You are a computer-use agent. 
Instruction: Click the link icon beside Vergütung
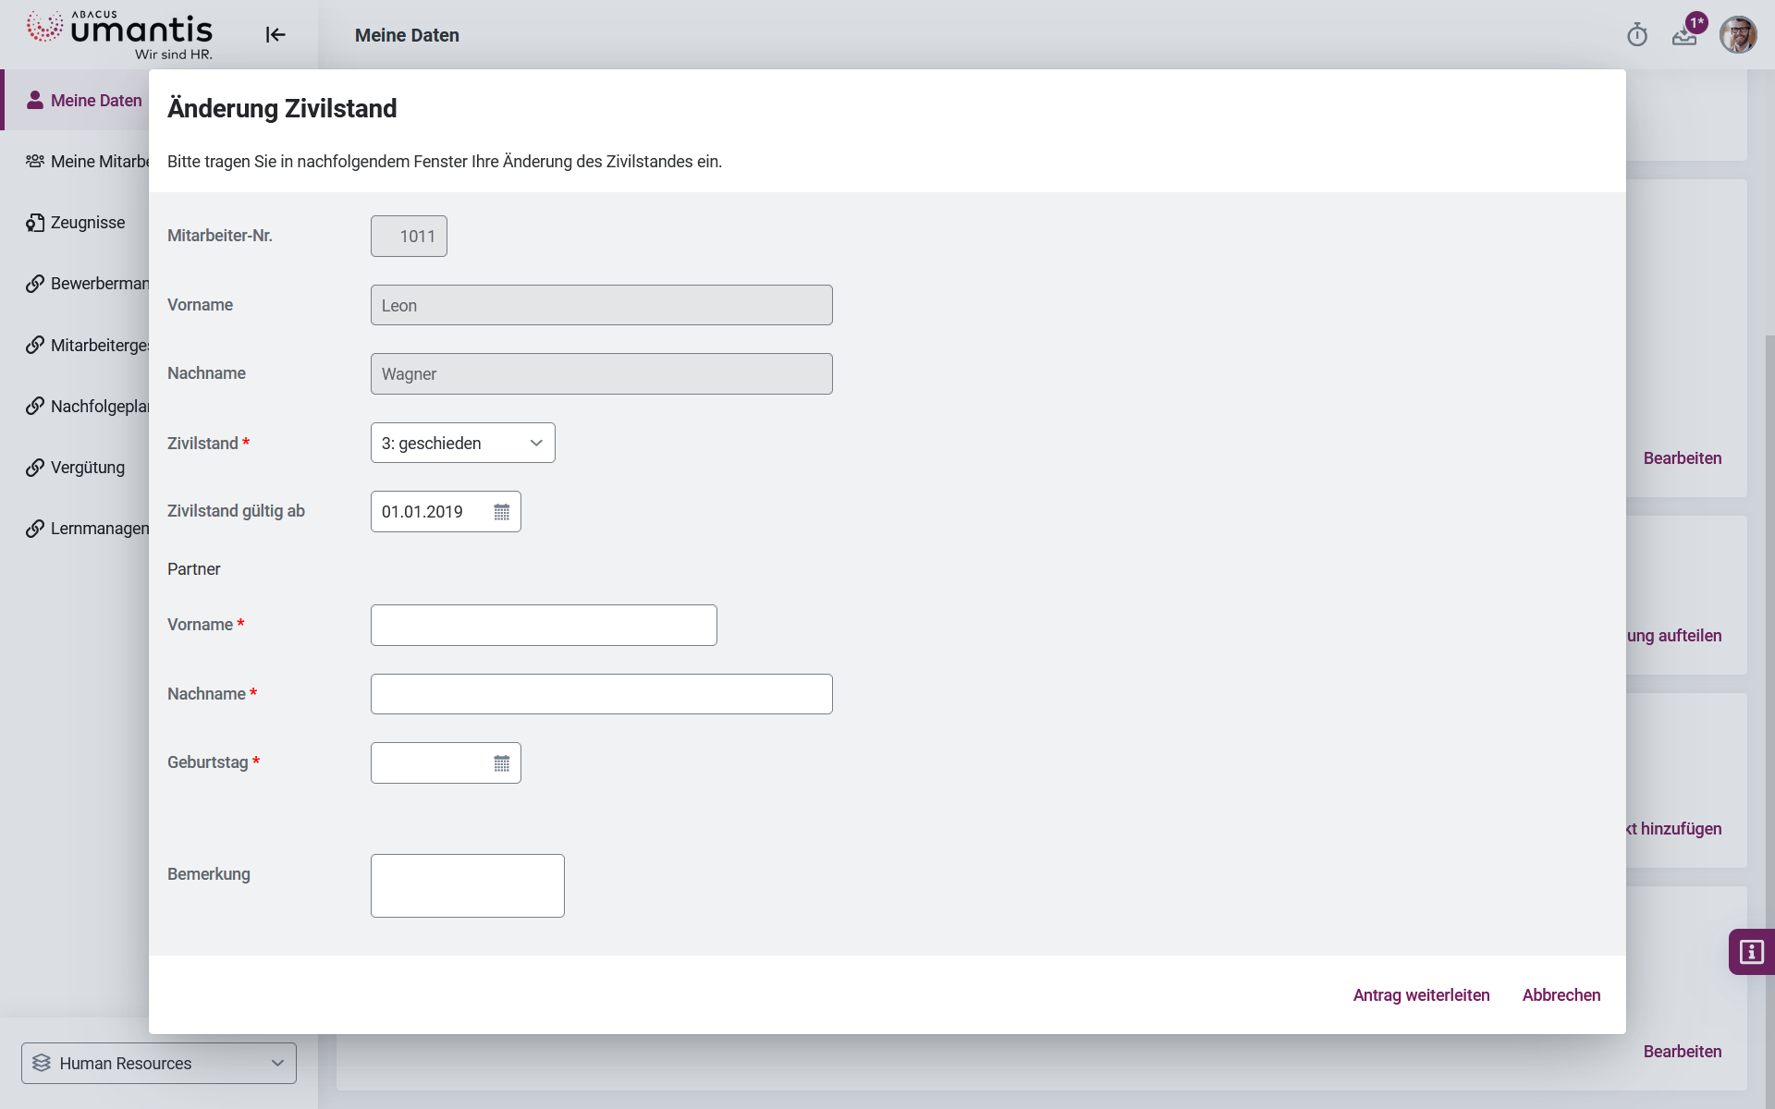[x=35, y=468]
